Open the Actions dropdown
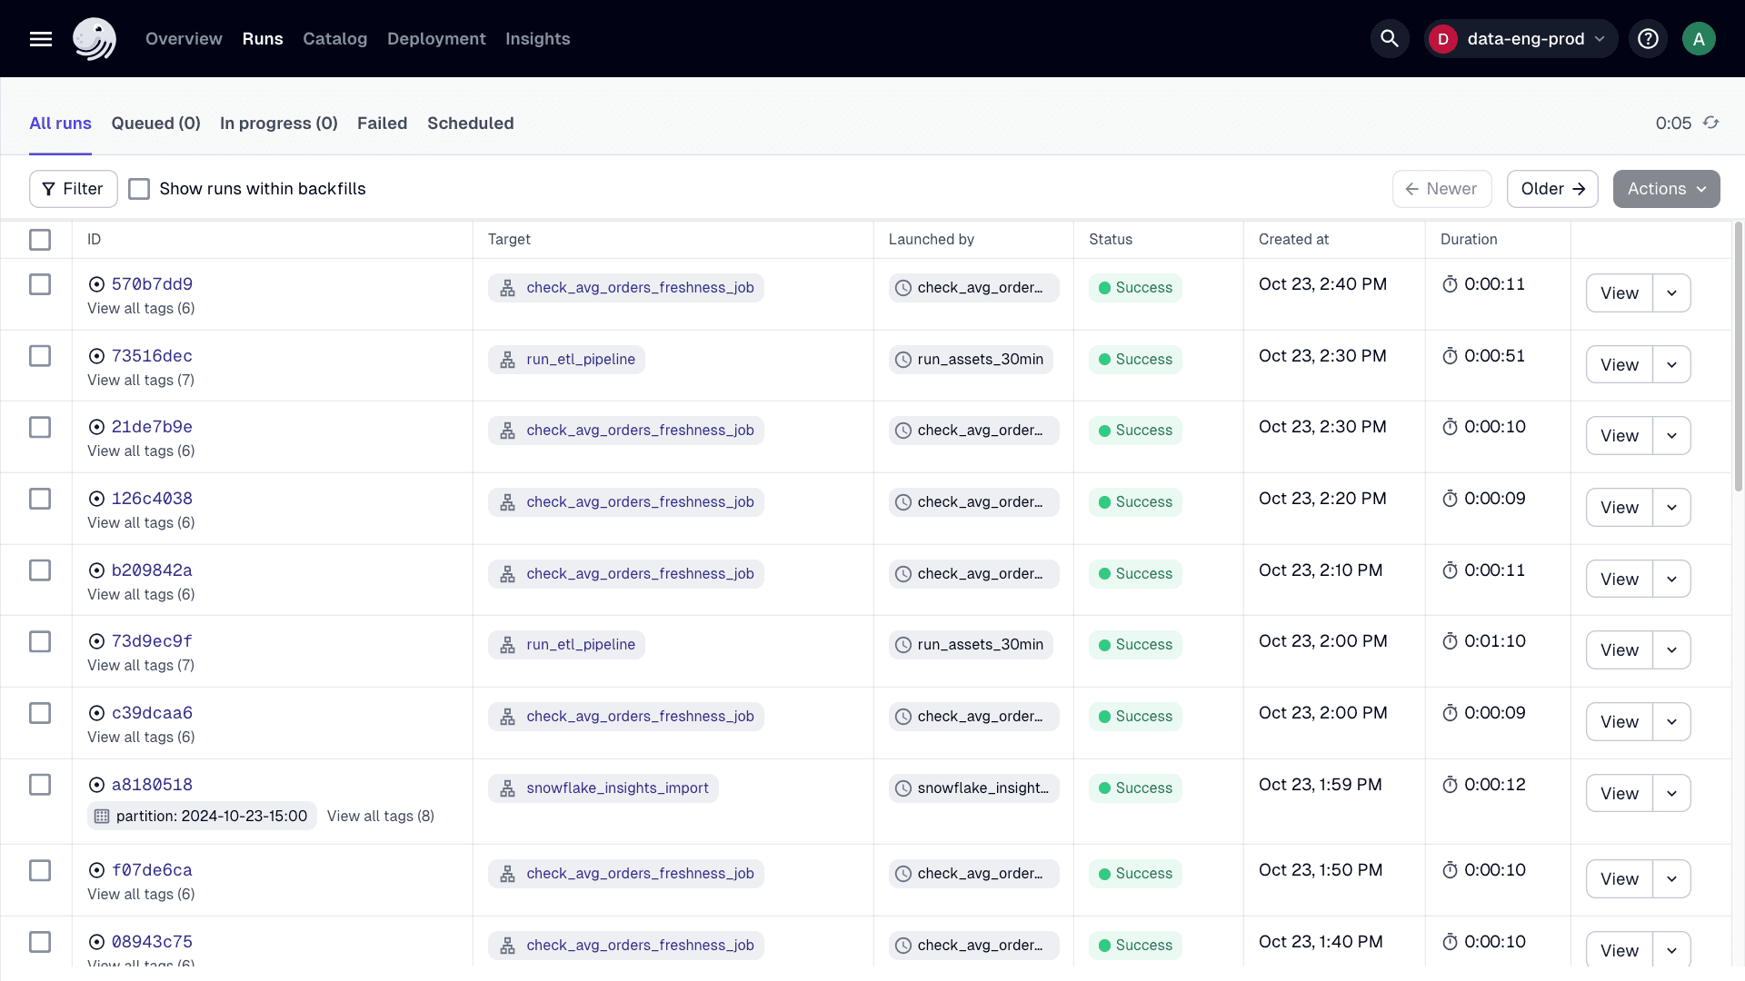The width and height of the screenshot is (1745, 981). click(1666, 188)
